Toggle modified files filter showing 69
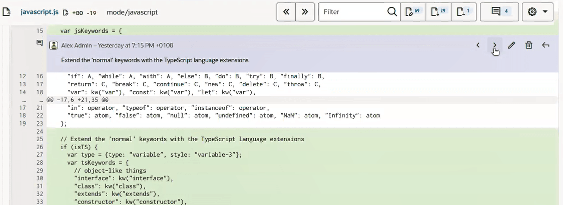 click(x=412, y=12)
